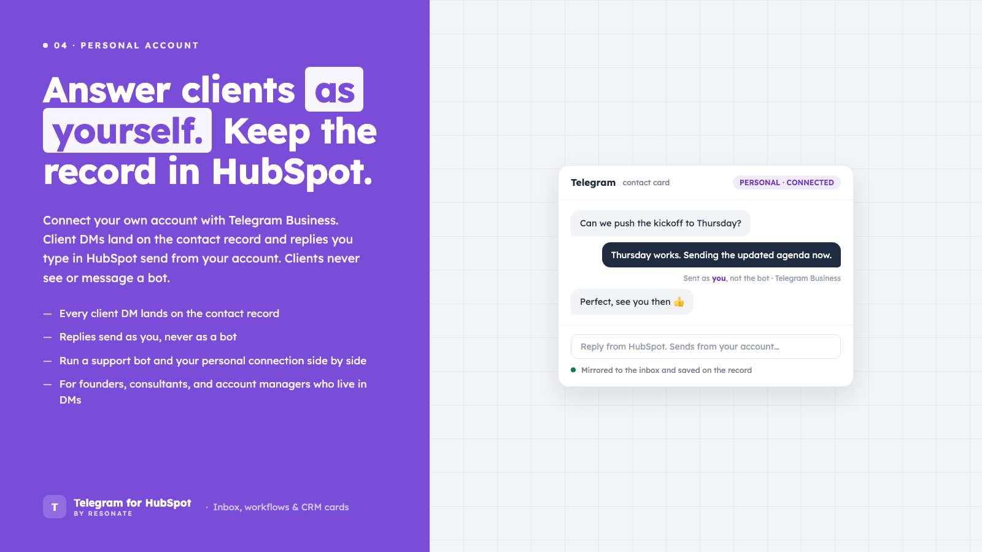
Task: Click the 'contact card' label
Action: (646, 183)
